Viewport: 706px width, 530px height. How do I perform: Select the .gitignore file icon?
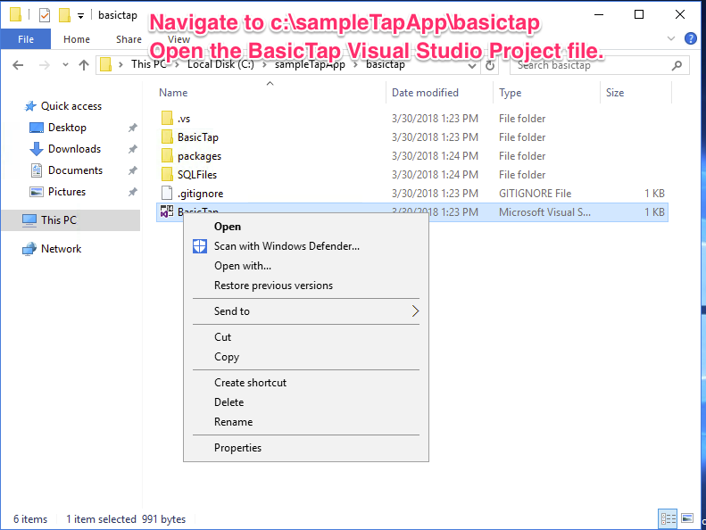[167, 194]
